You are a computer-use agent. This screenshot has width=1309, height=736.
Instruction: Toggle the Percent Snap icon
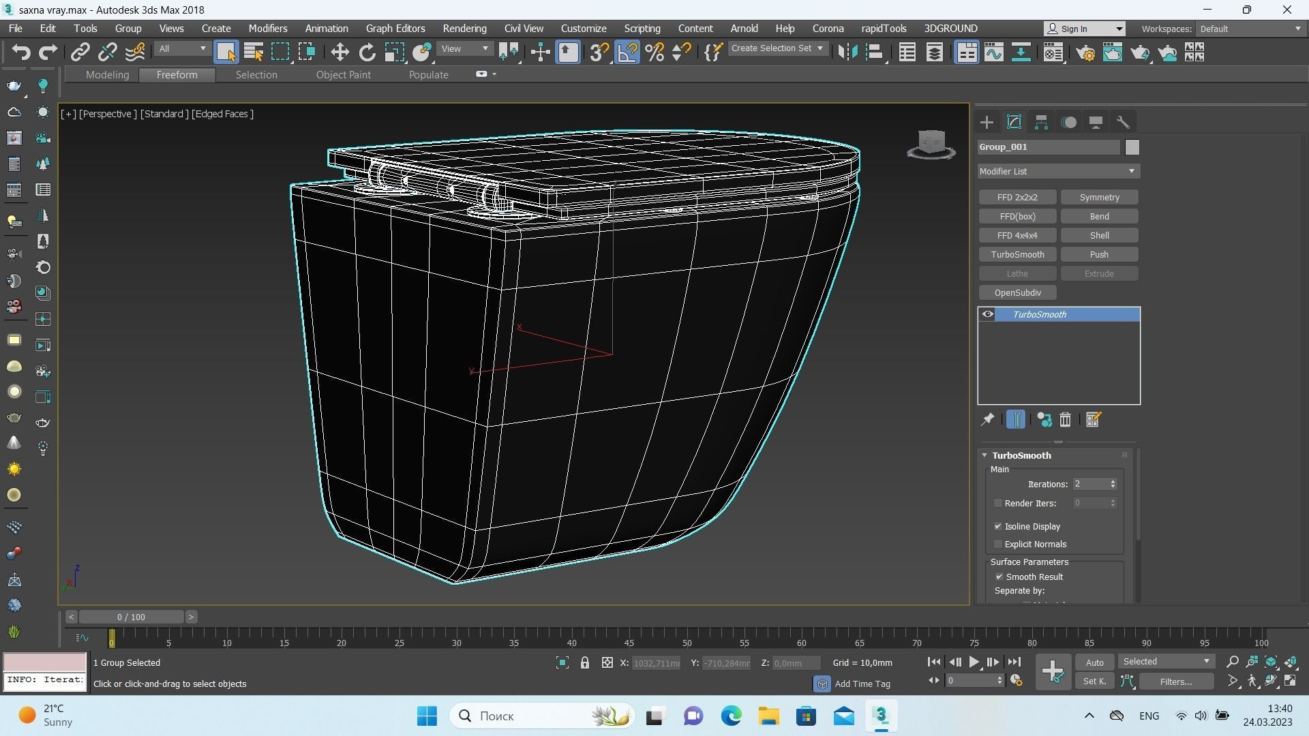click(x=654, y=52)
